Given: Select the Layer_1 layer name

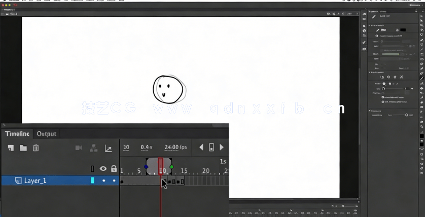Looking at the screenshot, I should point(35,180).
